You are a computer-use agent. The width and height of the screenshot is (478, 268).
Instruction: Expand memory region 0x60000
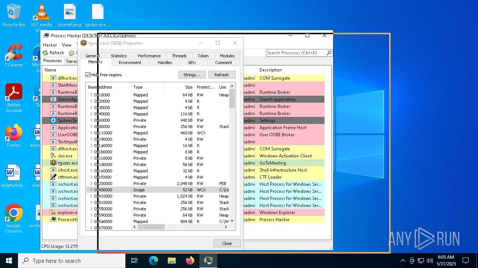(x=91, y=120)
